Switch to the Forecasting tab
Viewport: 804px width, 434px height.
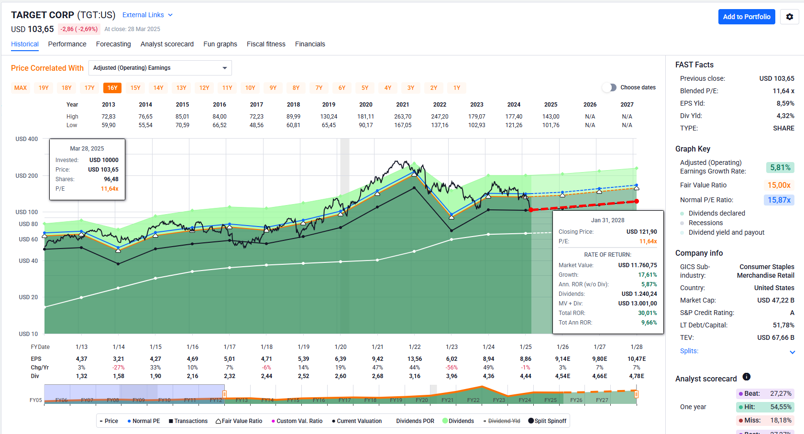click(113, 44)
